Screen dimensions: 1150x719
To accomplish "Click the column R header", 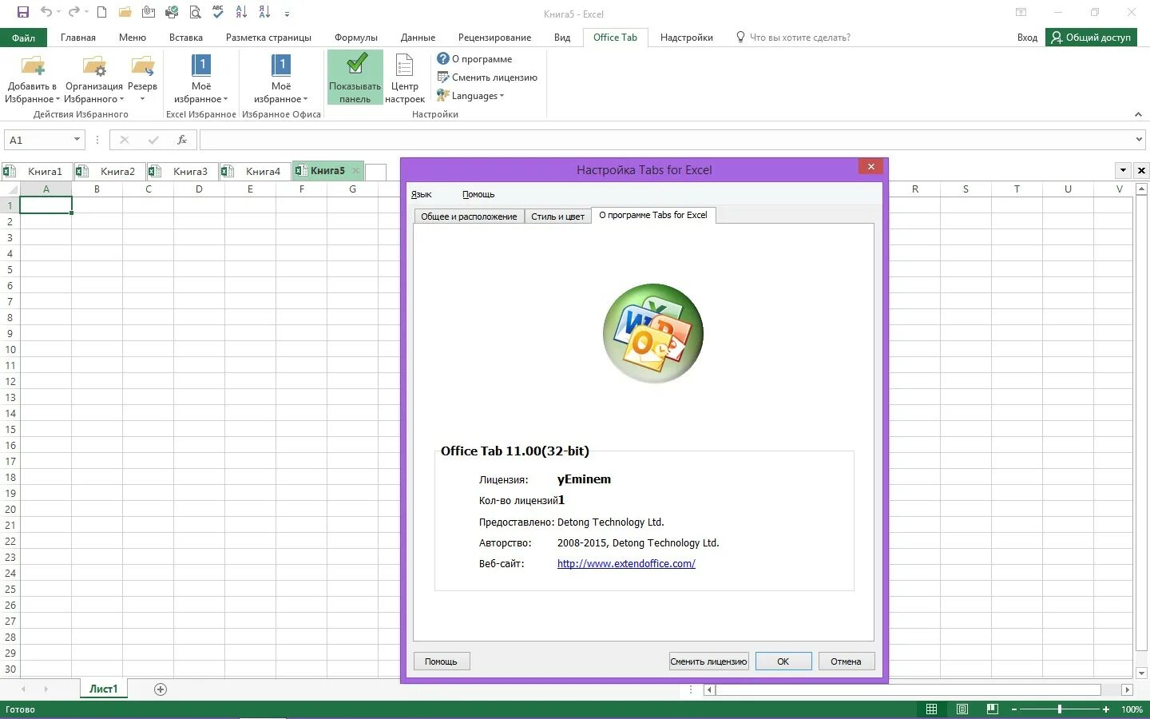I will coord(915,189).
